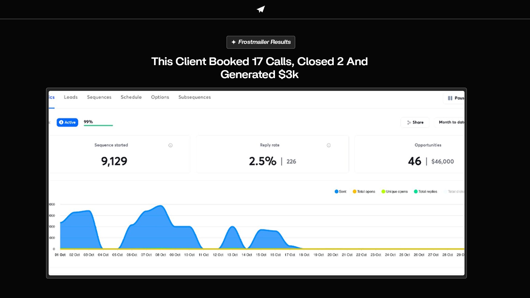This screenshot has width=530, height=298.
Task: Click the sparkle icon in Frostmailer Results badge
Action: click(234, 42)
